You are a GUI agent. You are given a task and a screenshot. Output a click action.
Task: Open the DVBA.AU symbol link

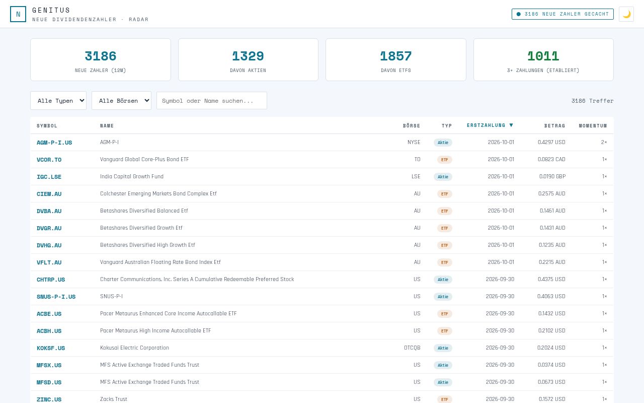[49, 211]
